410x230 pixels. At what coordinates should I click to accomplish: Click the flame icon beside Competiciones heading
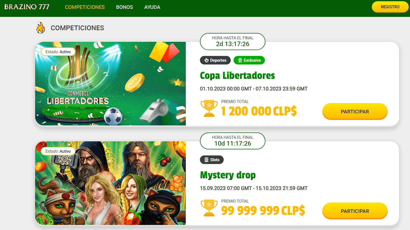[40, 28]
